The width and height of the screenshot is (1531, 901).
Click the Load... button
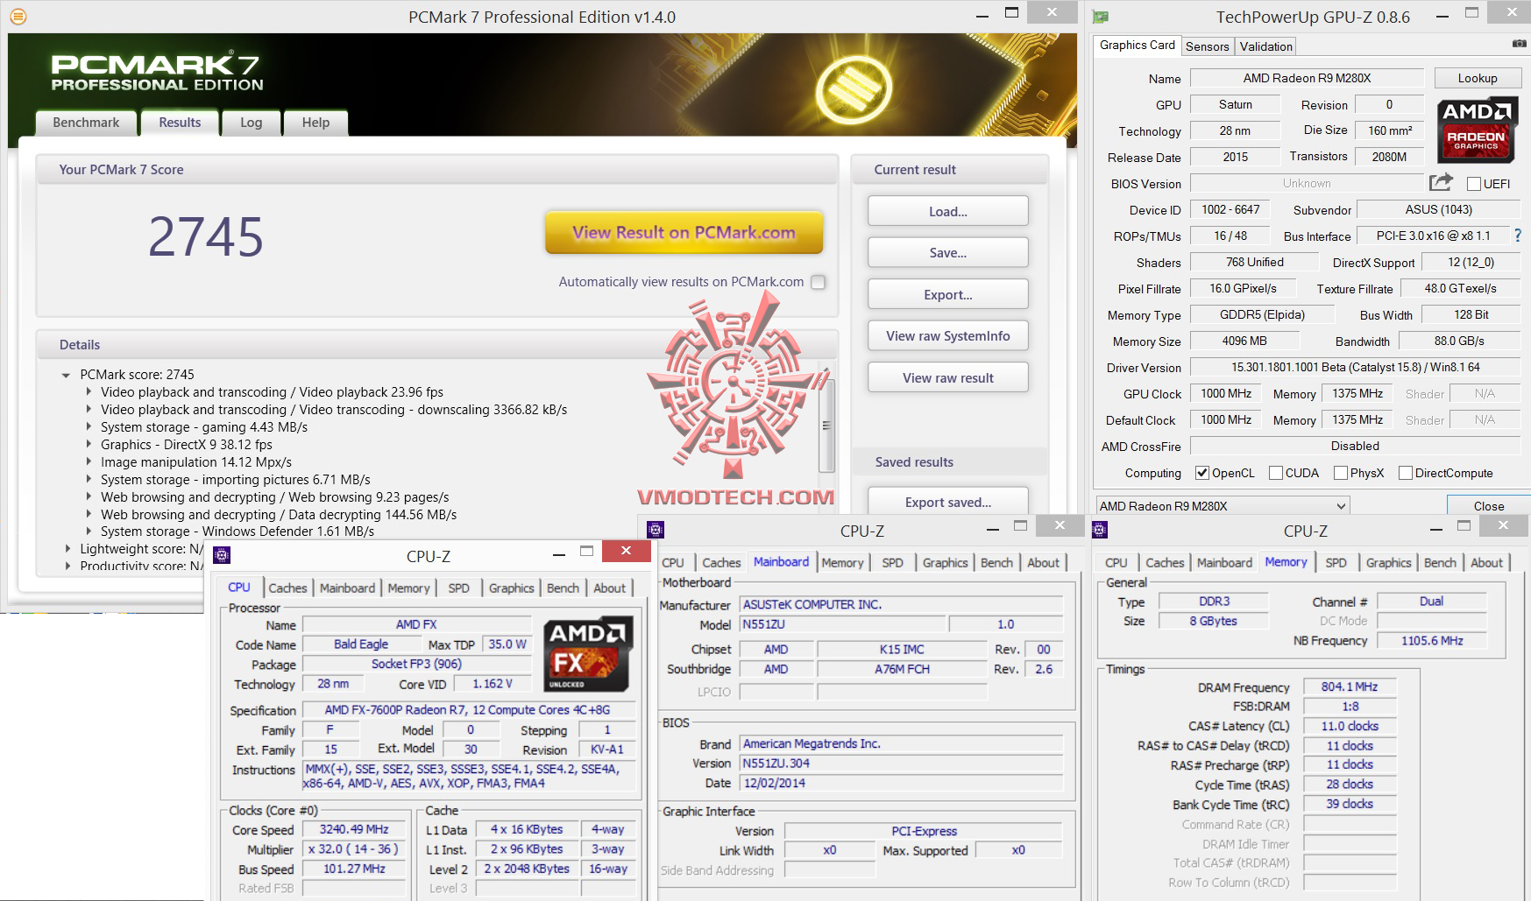(x=948, y=211)
